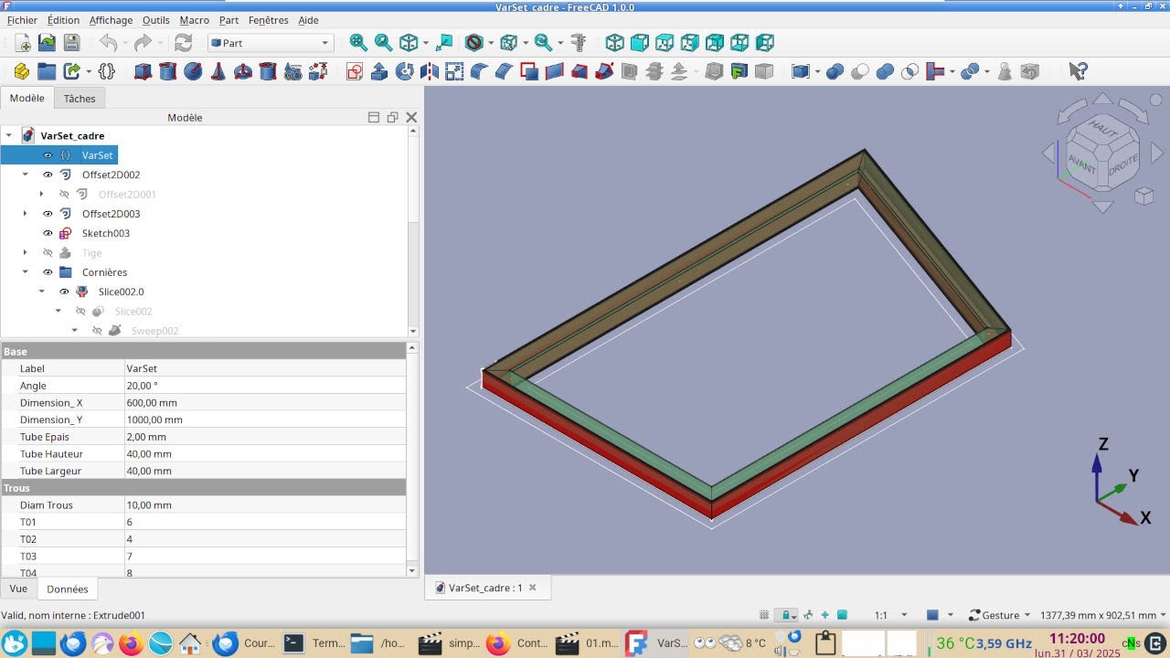Screen dimensions: 1170x658
Task: Click the What's This help cursor icon
Action: coord(1079,71)
